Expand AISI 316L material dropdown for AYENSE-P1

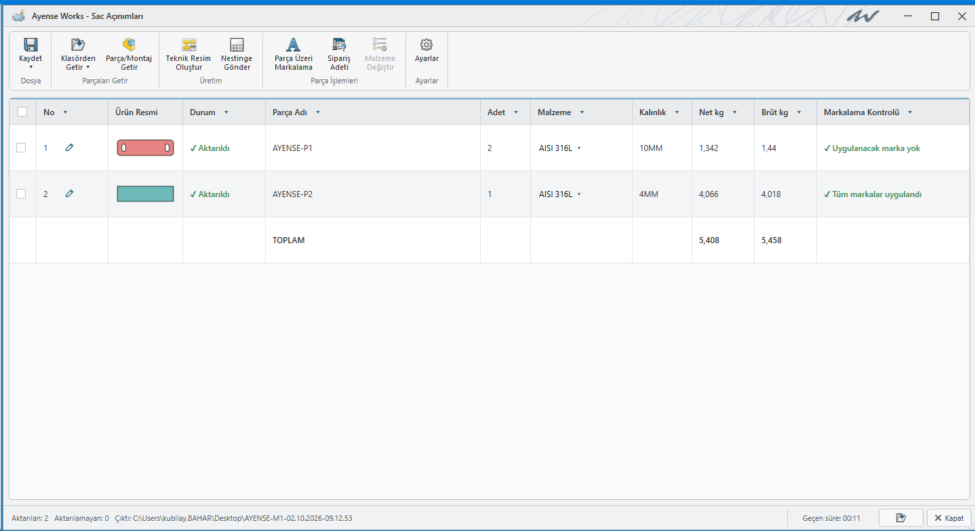579,148
